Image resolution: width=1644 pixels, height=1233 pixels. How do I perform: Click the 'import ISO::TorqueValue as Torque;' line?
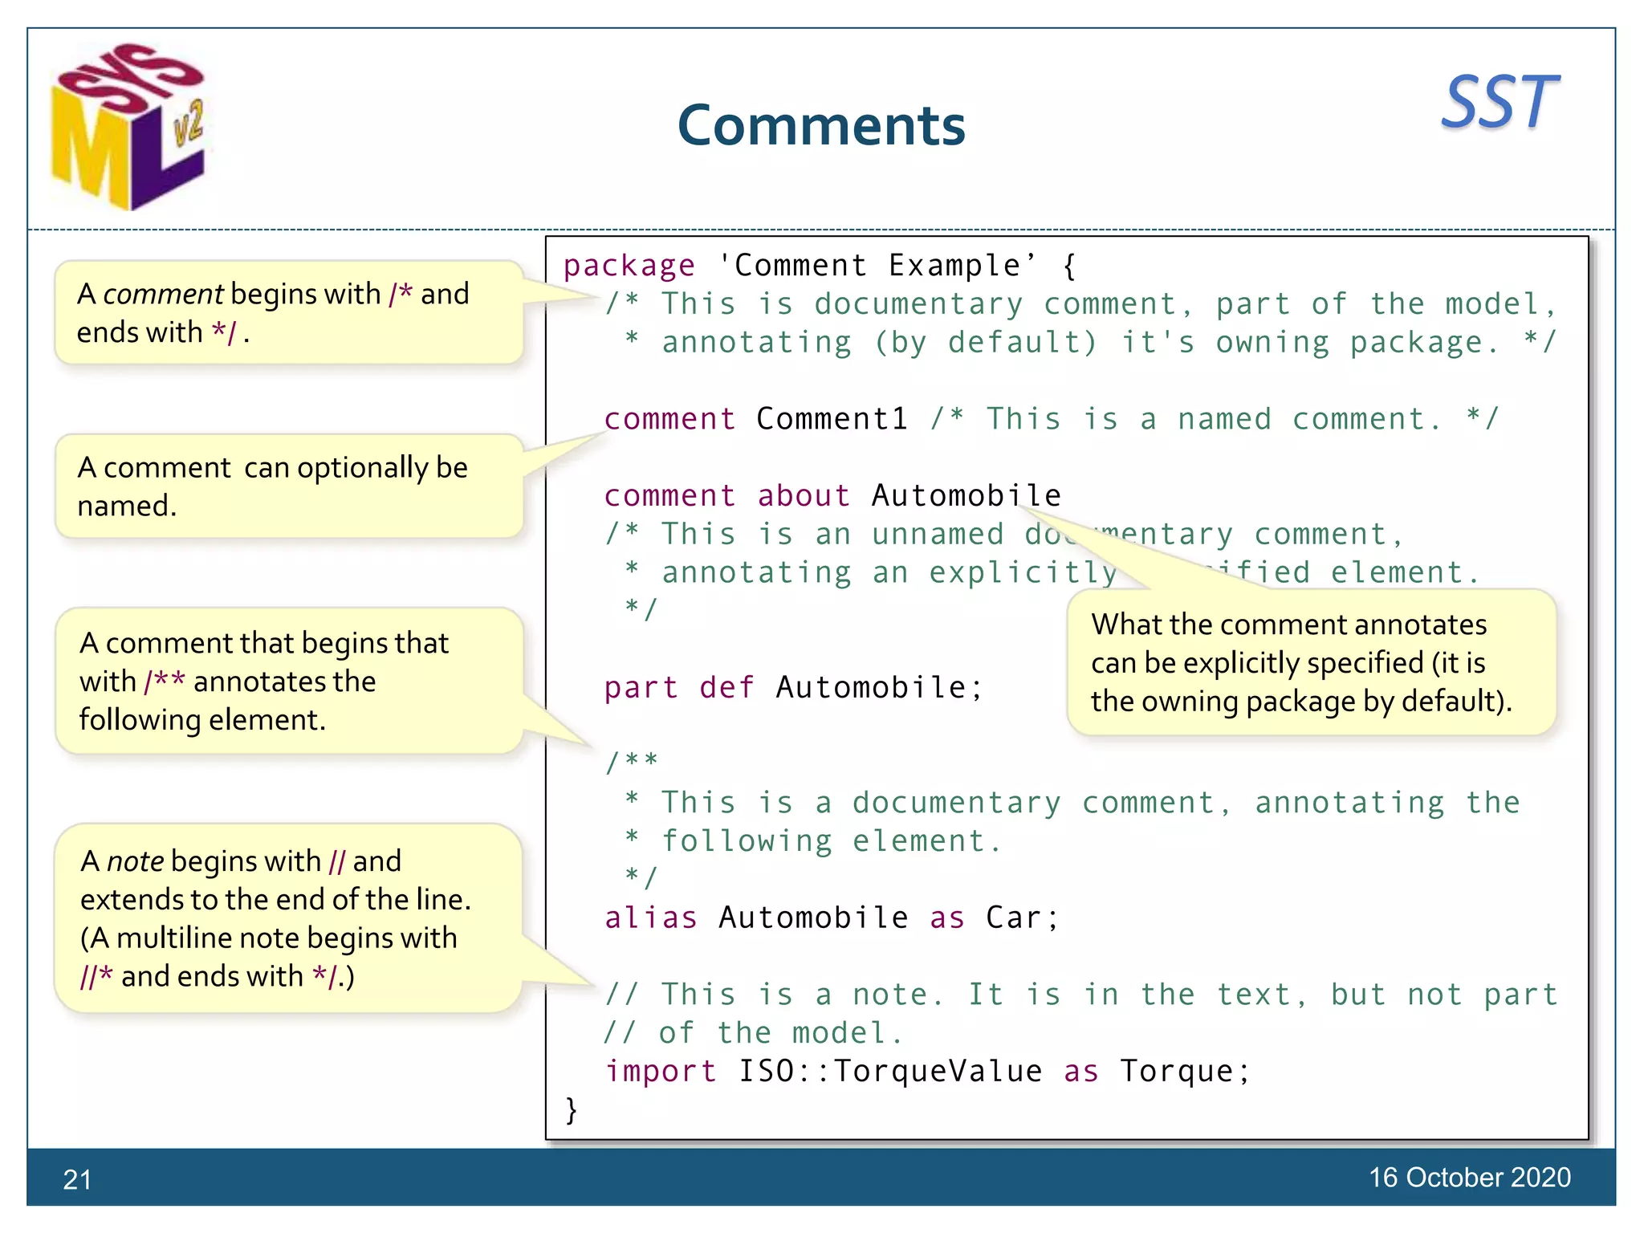[x=927, y=1072]
